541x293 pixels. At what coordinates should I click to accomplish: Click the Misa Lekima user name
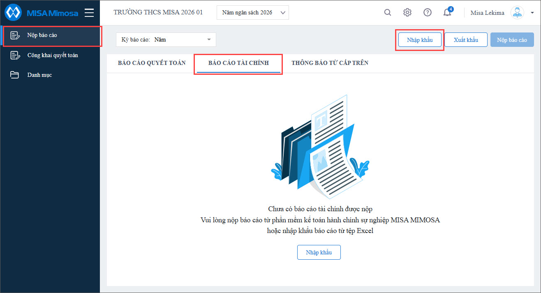click(487, 13)
